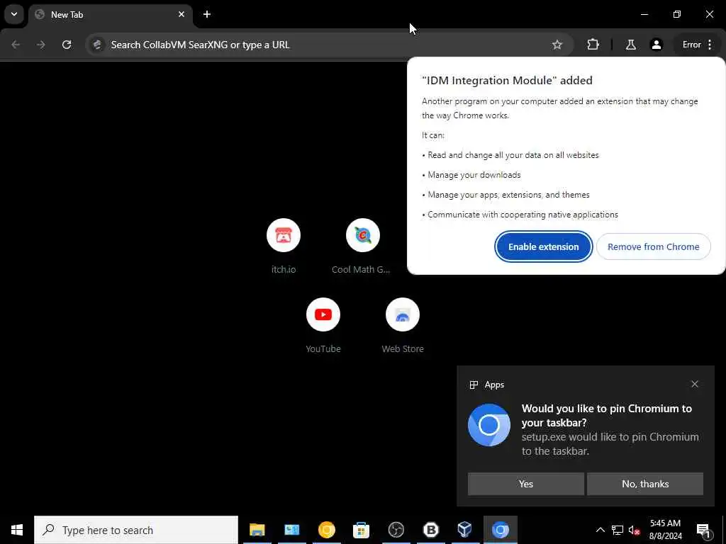The height and width of the screenshot is (544, 726).
Task: Reload the page
Action: tap(67, 45)
